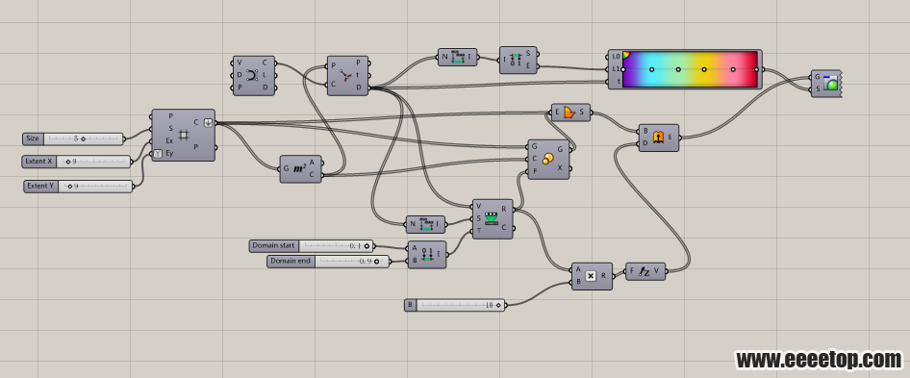This screenshot has width=910, height=378.
Task: Click the Unit Z vector icon
Action: (645, 271)
